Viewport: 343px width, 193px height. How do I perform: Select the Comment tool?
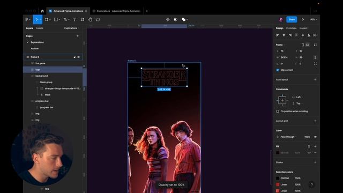(98, 19)
